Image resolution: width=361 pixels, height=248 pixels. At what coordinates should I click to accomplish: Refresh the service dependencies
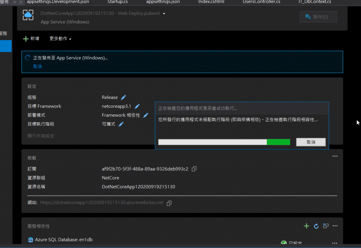[316, 226]
